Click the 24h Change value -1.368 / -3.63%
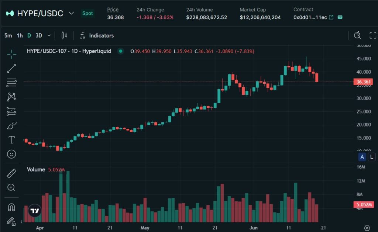 pyautogui.click(x=155, y=17)
